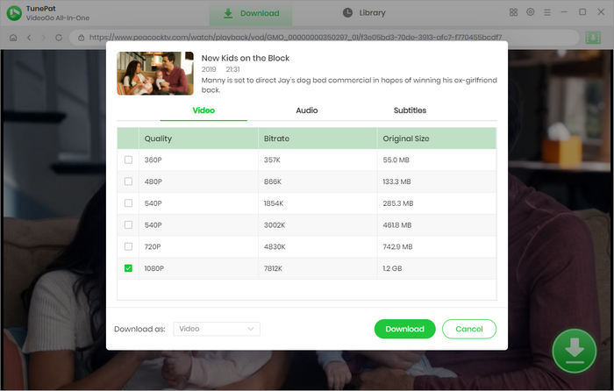Enable the 720P quality checkbox

click(129, 246)
